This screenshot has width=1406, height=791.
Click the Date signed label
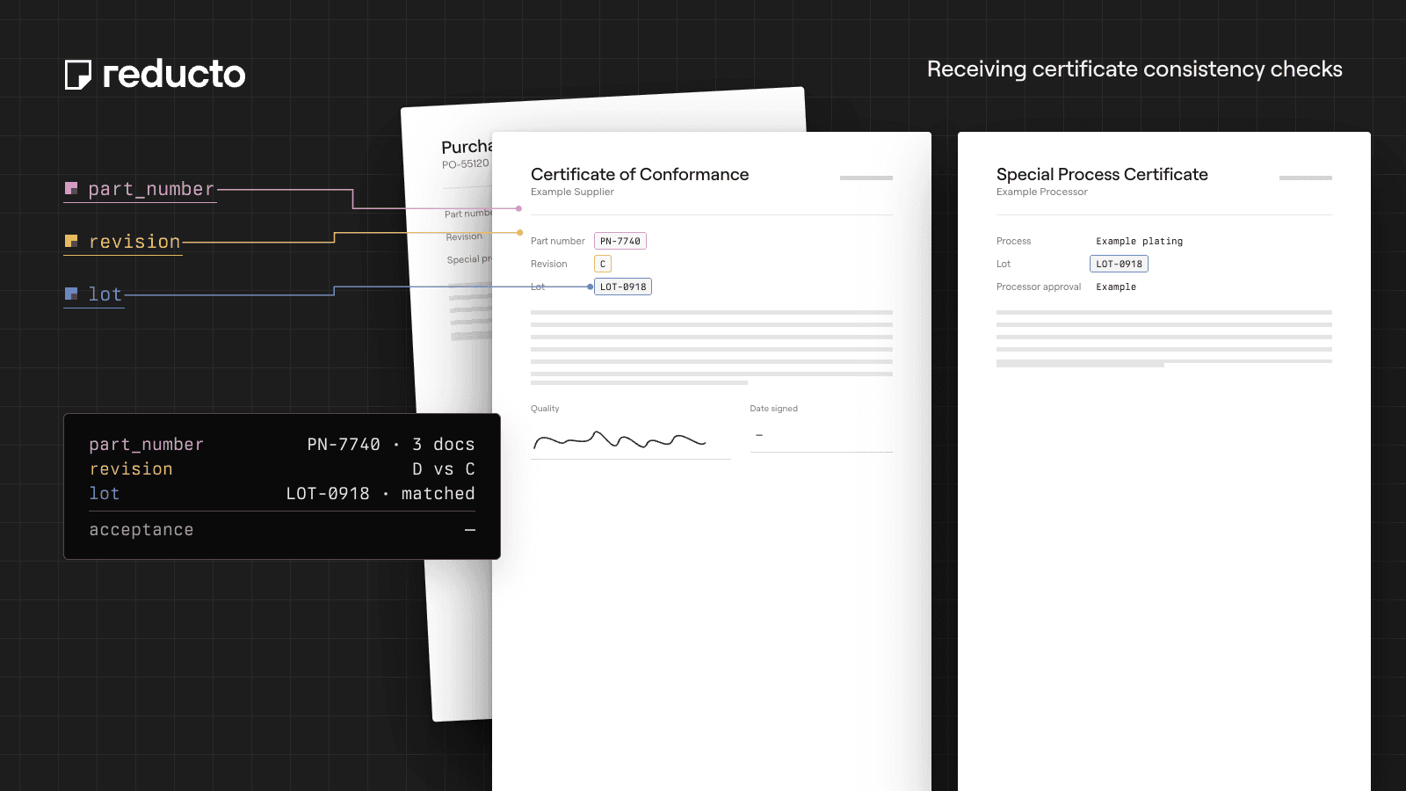(x=774, y=409)
